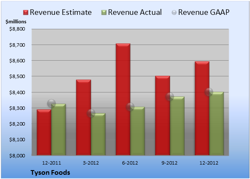
Task: Click the GAAP sphere marker for 3-2012
Action: click(x=91, y=113)
